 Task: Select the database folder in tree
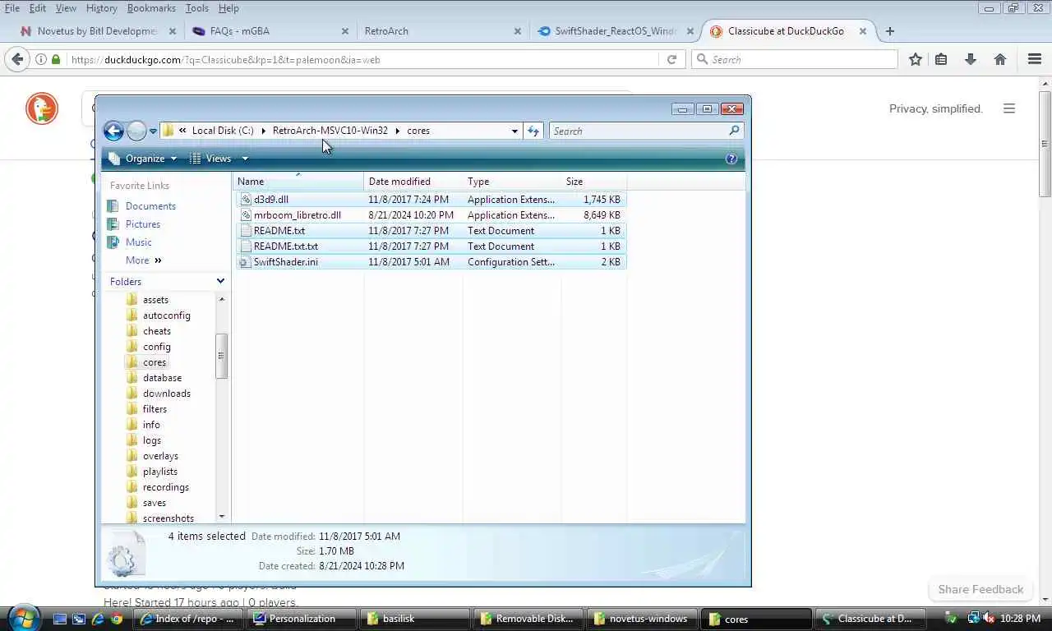pyautogui.click(x=162, y=378)
